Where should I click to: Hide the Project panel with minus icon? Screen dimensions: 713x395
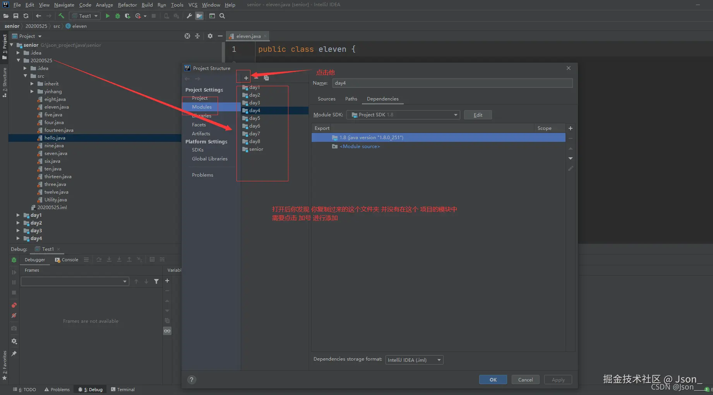pos(220,36)
